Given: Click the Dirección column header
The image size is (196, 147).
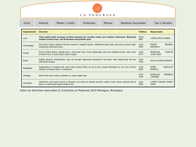Looking at the screenshot, I should pos(43,32).
